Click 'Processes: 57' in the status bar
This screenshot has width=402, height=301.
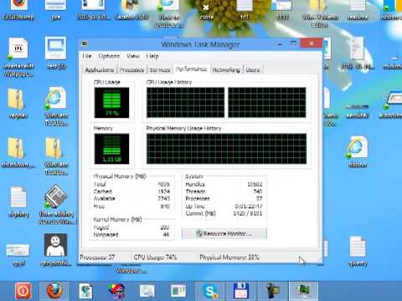coord(97,257)
